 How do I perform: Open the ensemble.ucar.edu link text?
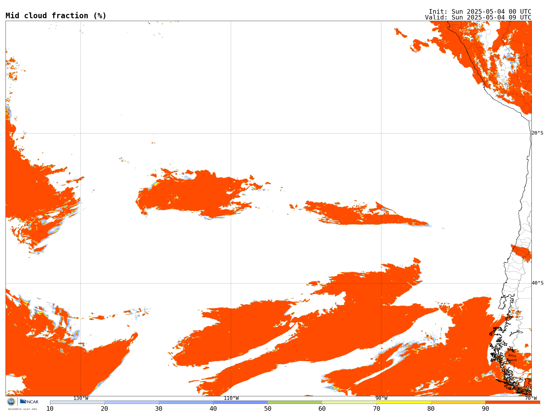23,409
